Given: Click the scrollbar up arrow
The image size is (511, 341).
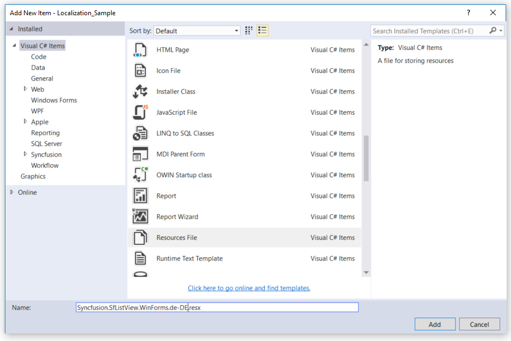Looking at the screenshot, I should (x=366, y=44).
